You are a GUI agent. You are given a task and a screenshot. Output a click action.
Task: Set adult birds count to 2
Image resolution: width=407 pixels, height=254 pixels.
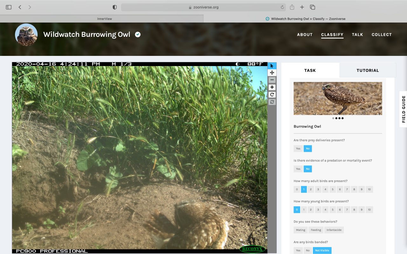click(x=311, y=189)
